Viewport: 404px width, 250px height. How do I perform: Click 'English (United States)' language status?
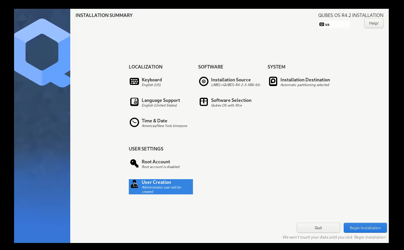click(x=159, y=105)
